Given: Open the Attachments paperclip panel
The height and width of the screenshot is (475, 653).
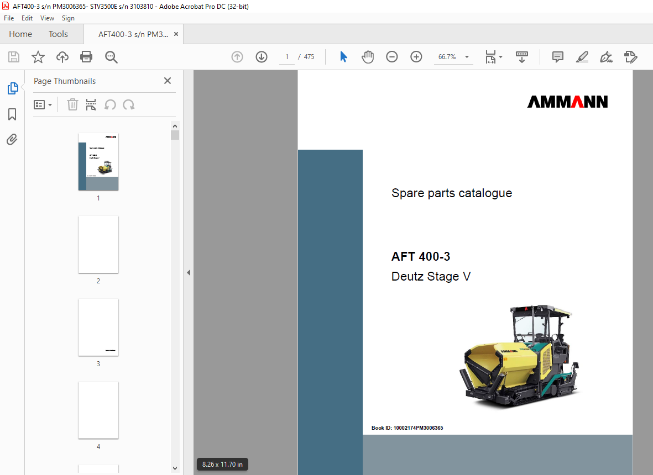Looking at the screenshot, I should point(12,139).
